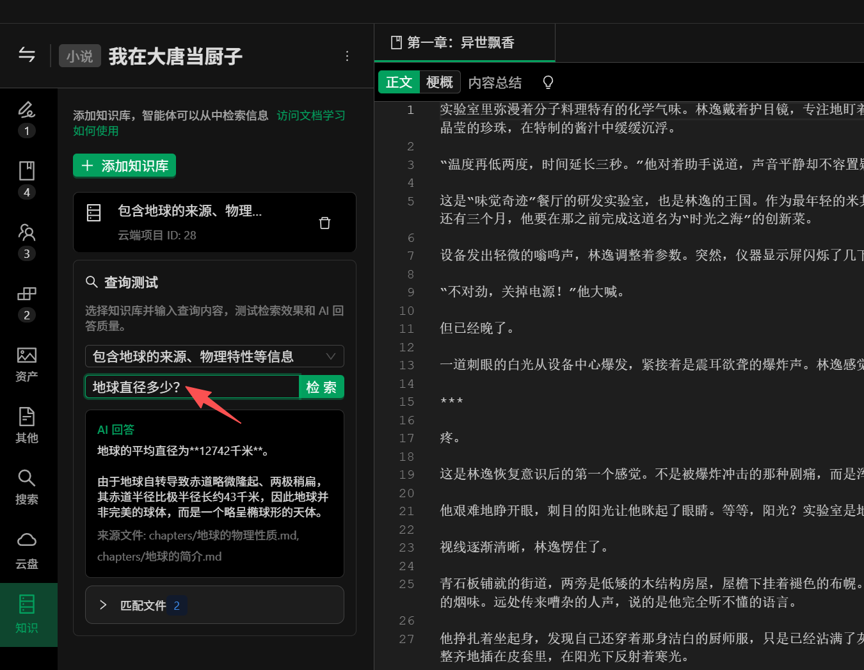Open the chapters bookmark sidebar icon
The width and height of the screenshot is (864, 670).
(x=26, y=171)
